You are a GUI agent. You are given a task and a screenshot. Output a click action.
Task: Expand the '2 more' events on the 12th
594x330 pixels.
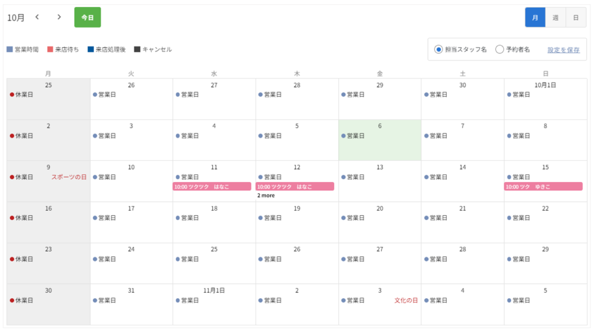coord(266,195)
